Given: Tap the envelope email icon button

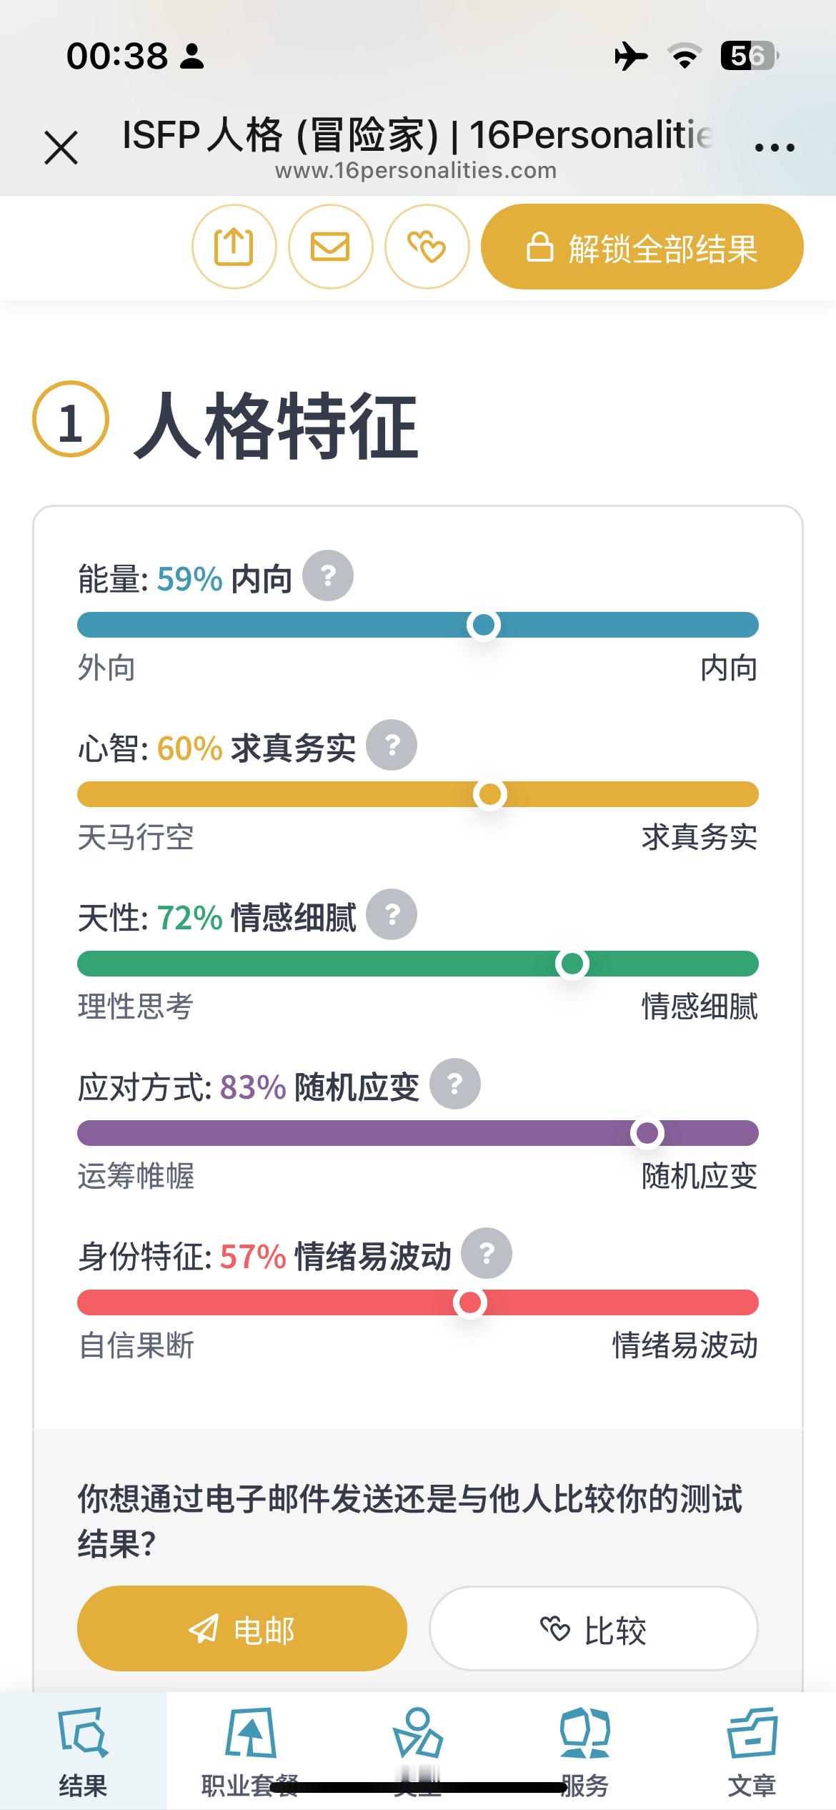Looking at the screenshot, I should 330,247.
